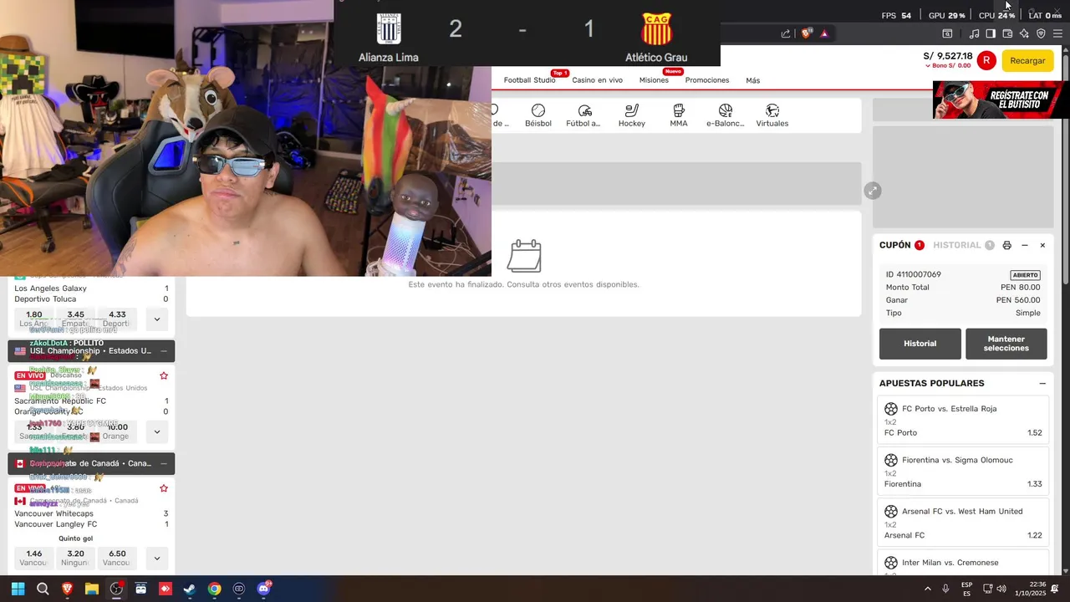Open the Misiones tab
The height and width of the screenshot is (602, 1070).
654,80
